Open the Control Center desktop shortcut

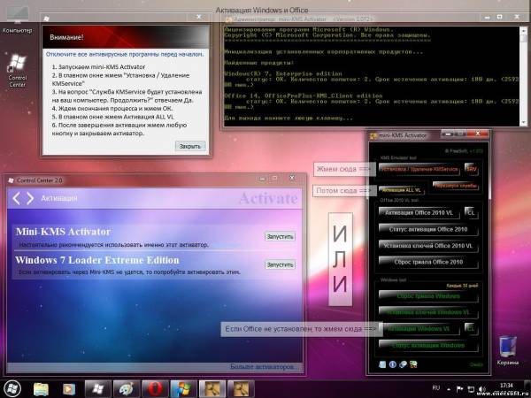point(18,71)
